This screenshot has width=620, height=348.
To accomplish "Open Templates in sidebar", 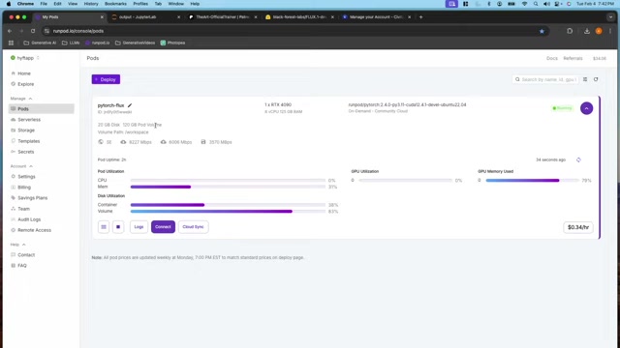I will point(28,141).
